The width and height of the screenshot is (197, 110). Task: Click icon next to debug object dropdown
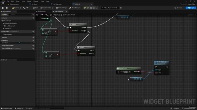[x=121, y=8]
